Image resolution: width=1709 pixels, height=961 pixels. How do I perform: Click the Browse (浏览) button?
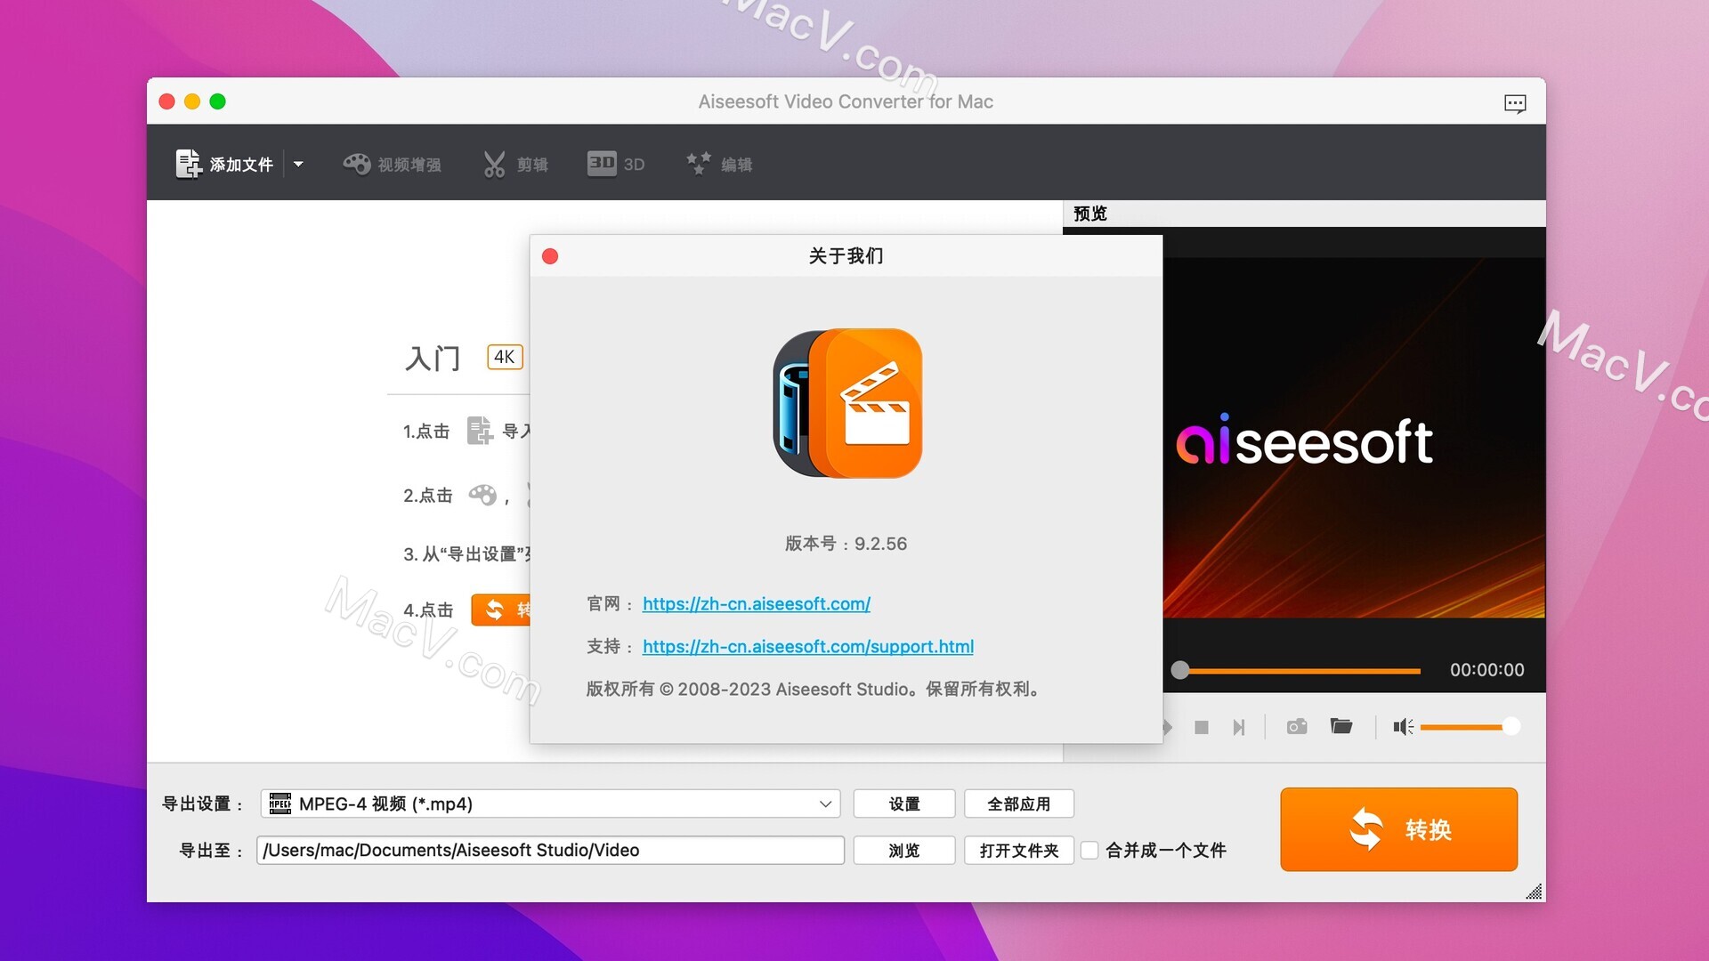[904, 850]
